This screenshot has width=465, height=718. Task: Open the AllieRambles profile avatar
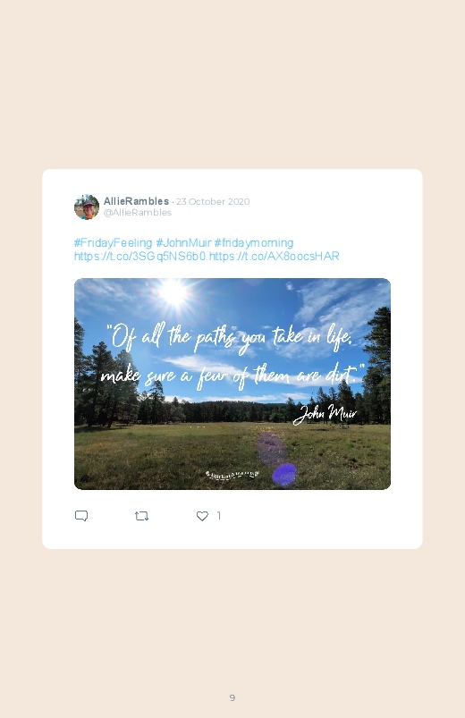click(x=87, y=207)
